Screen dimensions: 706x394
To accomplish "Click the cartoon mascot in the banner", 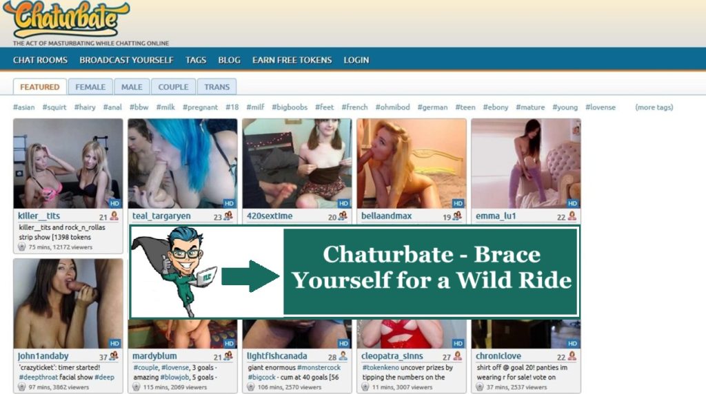I will click(173, 271).
